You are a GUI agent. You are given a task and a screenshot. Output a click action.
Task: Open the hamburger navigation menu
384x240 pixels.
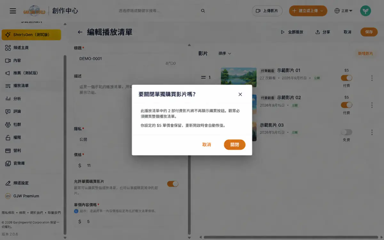13,11
